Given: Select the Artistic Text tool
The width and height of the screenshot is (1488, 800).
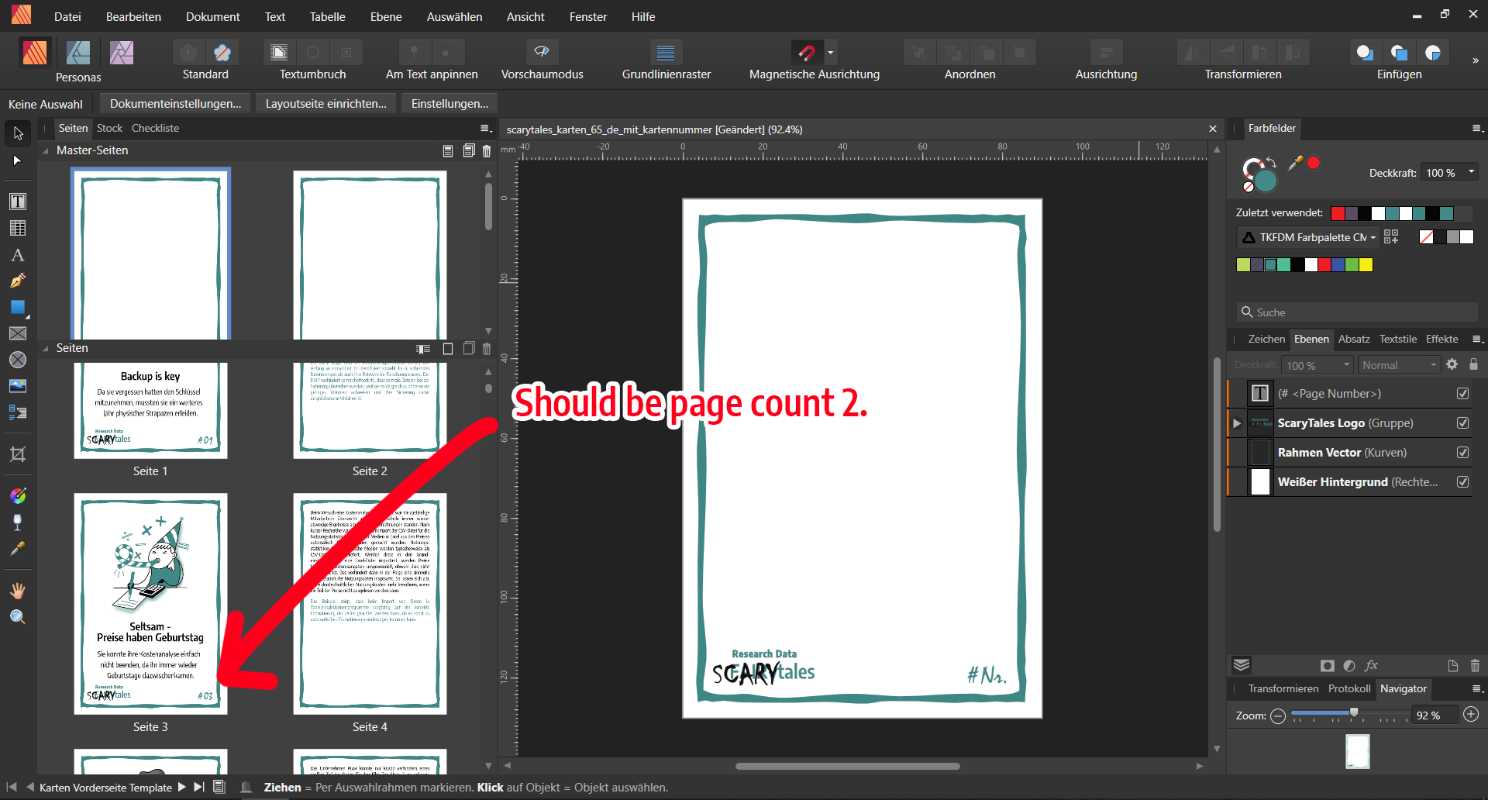Looking at the screenshot, I should tap(17, 255).
